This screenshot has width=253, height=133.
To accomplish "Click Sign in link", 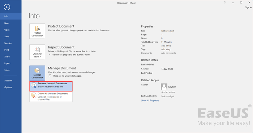I will point(248,8).
